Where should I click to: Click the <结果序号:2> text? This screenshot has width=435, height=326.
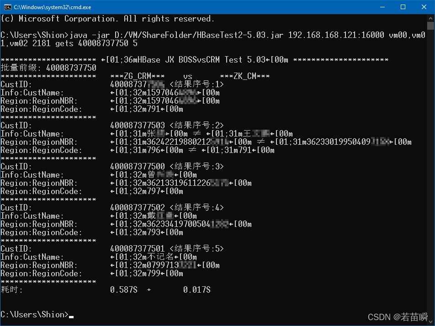pyautogui.click(x=196, y=125)
